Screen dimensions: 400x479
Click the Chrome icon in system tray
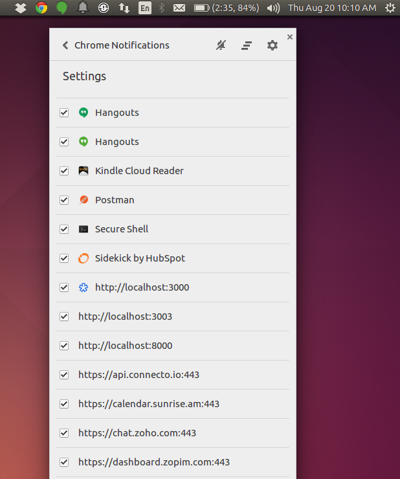coord(41,8)
